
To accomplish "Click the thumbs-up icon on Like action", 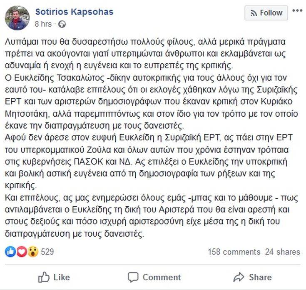I will click(x=44, y=277).
